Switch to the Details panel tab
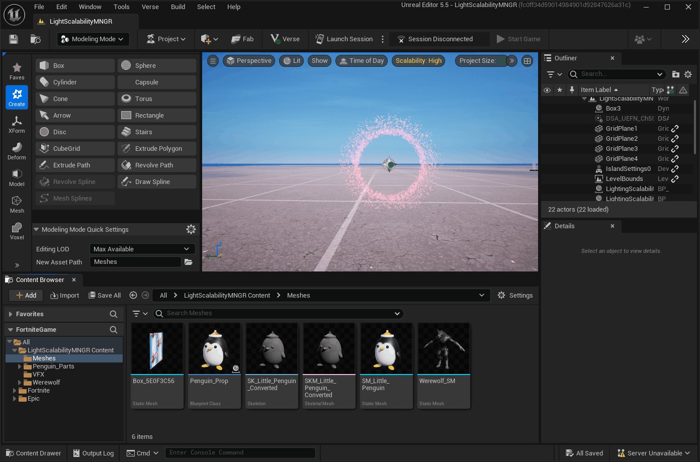Image resolution: width=700 pixels, height=462 pixels. point(564,226)
